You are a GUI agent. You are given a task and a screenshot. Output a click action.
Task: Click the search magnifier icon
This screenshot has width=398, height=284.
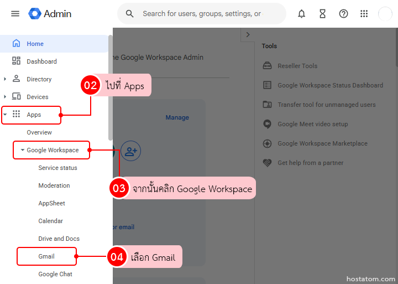tap(130, 14)
